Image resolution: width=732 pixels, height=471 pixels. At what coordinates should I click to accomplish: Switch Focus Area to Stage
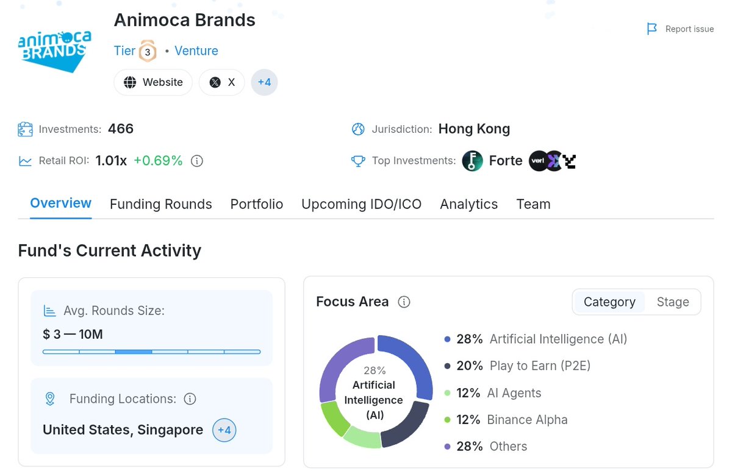[673, 302]
